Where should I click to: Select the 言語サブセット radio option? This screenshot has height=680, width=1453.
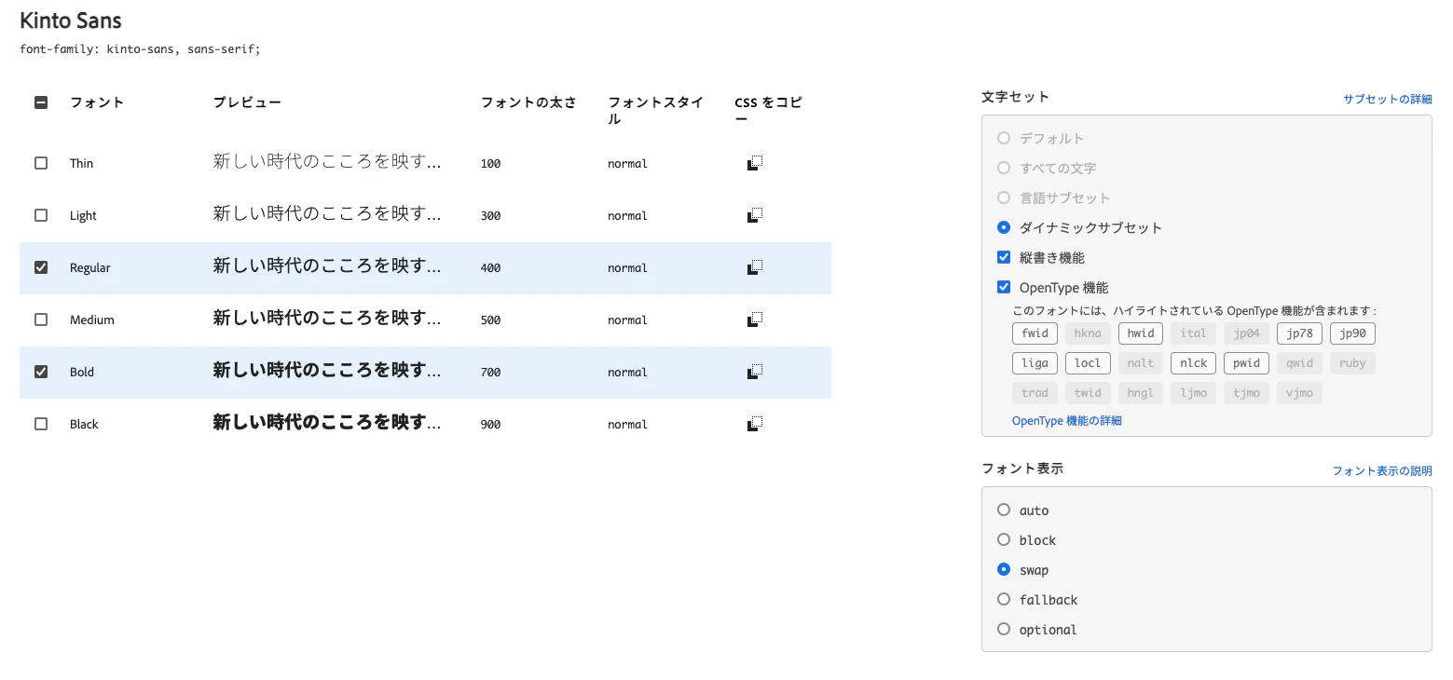click(1004, 197)
